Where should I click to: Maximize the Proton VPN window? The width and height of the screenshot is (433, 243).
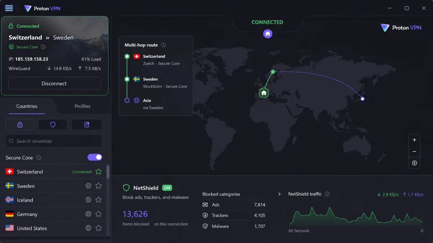(x=407, y=8)
